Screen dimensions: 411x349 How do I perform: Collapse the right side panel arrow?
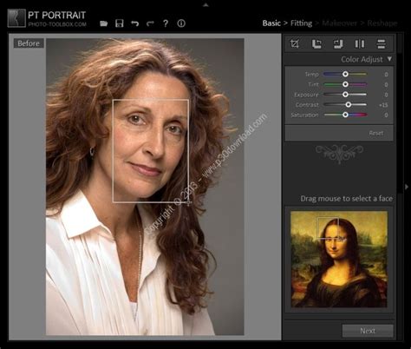coord(407,187)
